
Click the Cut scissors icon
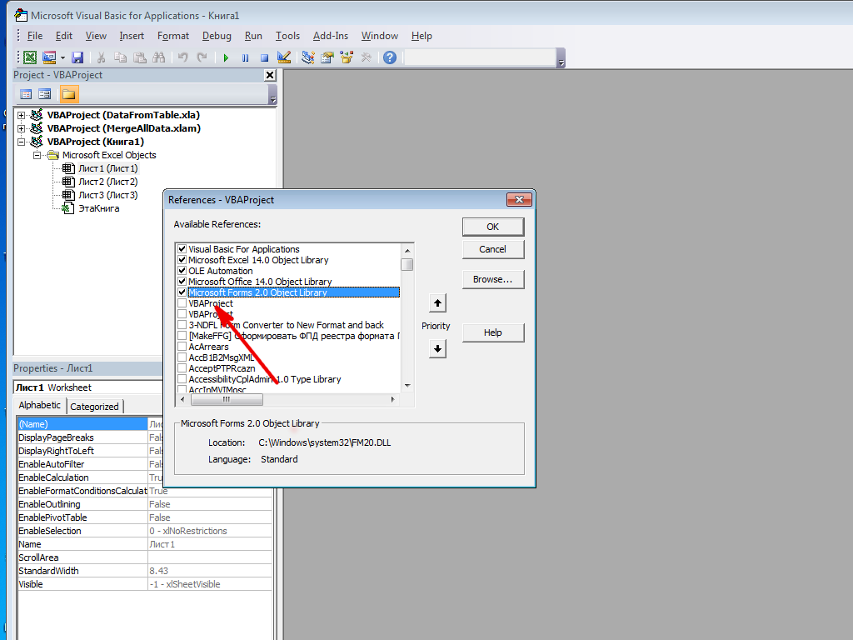[x=101, y=57]
